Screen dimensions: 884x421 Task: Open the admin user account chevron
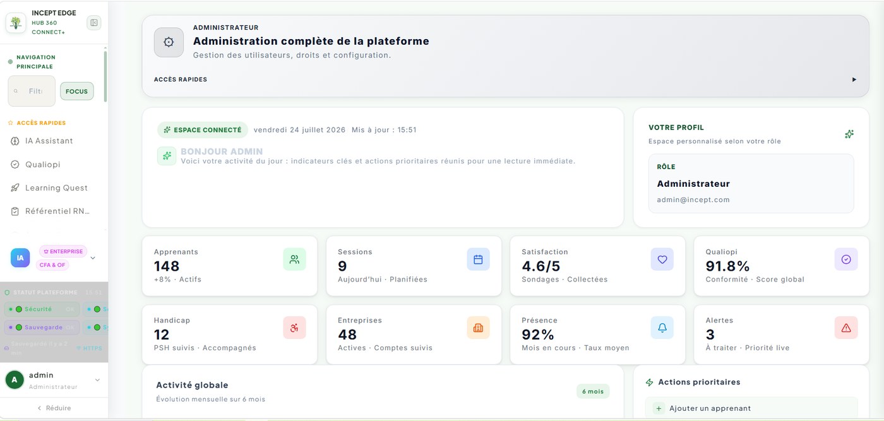click(97, 380)
